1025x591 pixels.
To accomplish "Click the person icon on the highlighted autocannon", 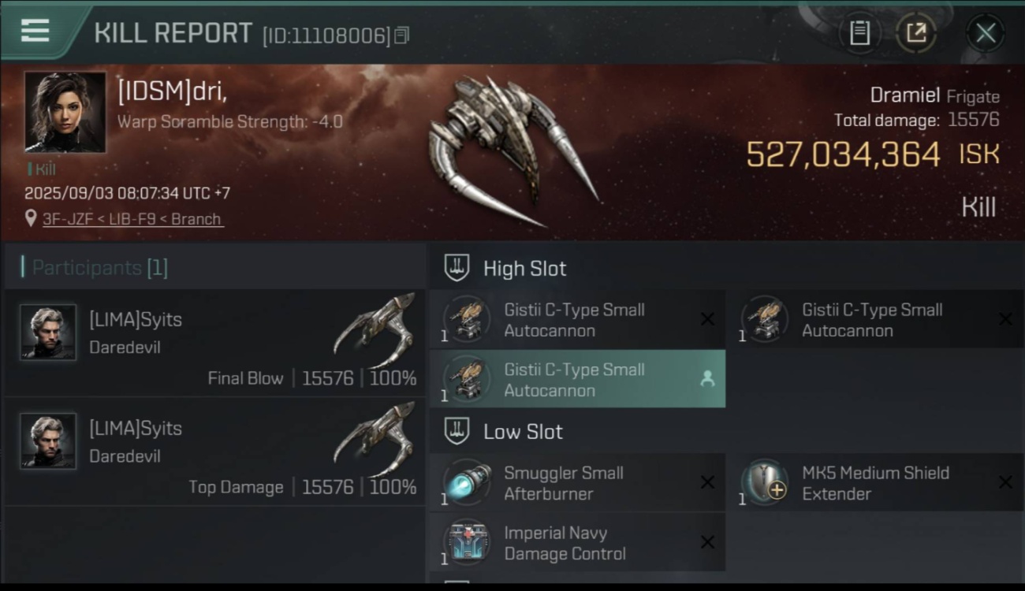I will (707, 379).
